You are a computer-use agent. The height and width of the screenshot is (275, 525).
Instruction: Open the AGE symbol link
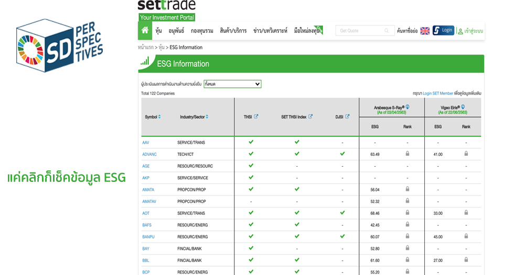click(x=146, y=166)
